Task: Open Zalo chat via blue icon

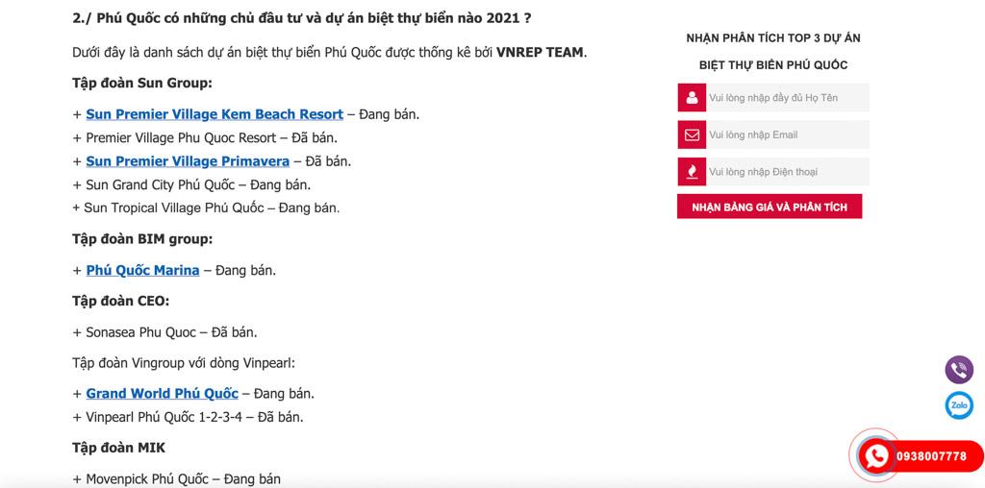Action: 959,406
